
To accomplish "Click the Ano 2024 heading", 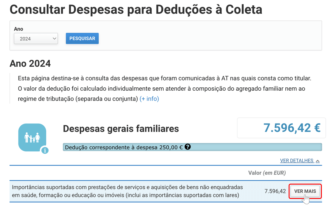I will pyautogui.click(x=30, y=63).
